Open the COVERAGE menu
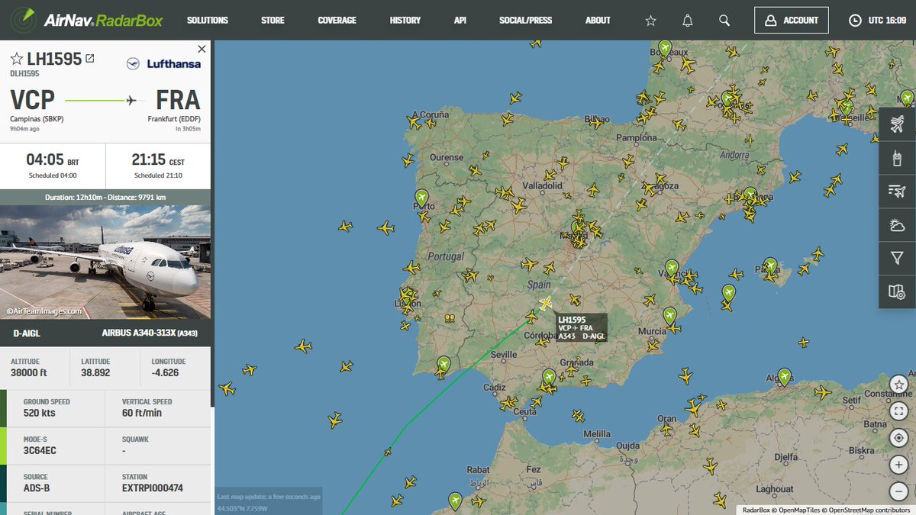This screenshot has width=916, height=515. 337,21
